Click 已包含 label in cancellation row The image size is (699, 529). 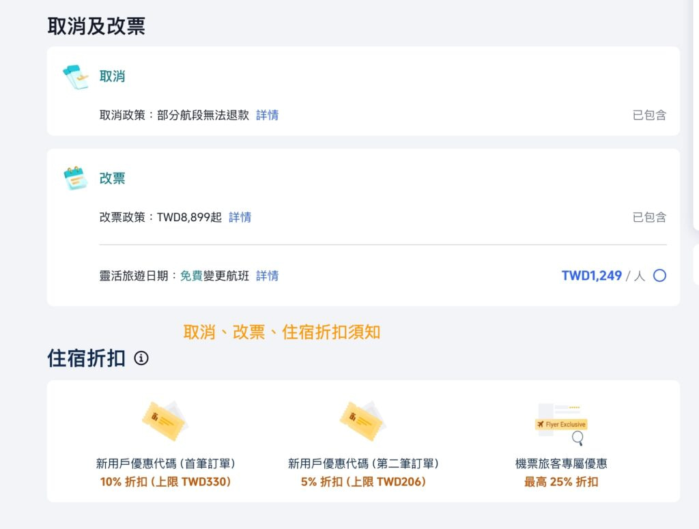(x=650, y=115)
